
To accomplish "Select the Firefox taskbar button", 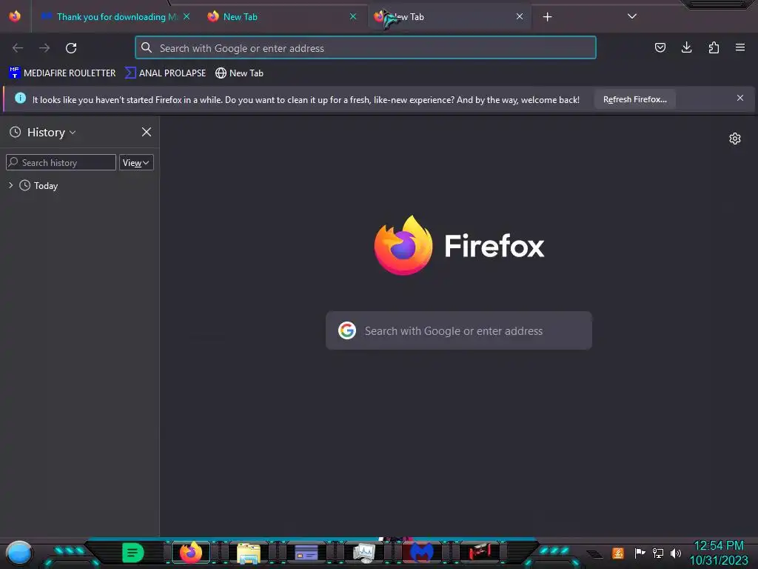I will pyautogui.click(x=190, y=553).
